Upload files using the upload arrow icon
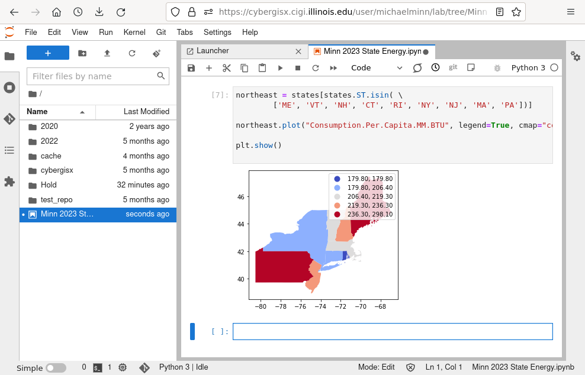This screenshot has height=375, width=585. click(x=107, y=53)
